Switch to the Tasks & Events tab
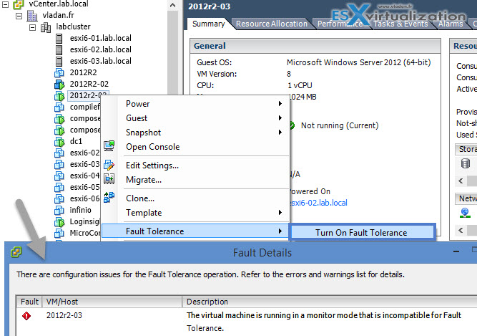Image resolution: width=477 pixels, height=336 pixels. coord(400,24)
